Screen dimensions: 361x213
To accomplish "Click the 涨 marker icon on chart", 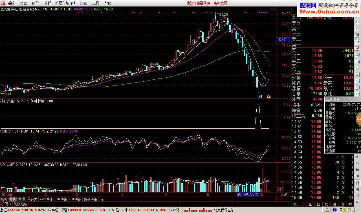I will pyautogui.click(x=269, y=96).
